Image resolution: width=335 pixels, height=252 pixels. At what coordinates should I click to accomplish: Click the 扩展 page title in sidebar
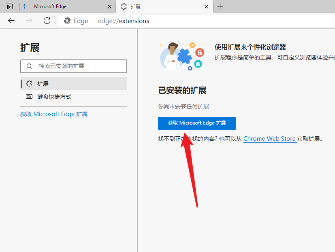tap(30, 47)
